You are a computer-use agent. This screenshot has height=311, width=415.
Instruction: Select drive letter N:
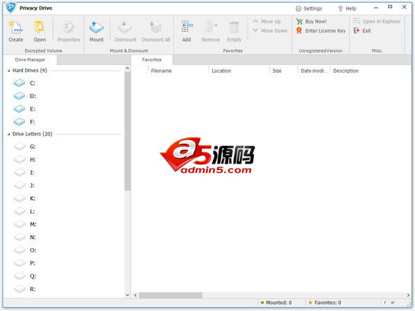tap(25, 237)
